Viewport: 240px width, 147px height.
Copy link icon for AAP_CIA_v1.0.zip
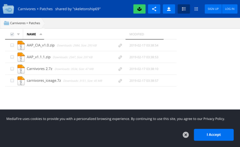[x=120, y=45]
